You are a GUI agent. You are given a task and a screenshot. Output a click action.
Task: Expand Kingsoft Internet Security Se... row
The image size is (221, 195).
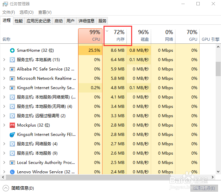click(x=4, y=88)
